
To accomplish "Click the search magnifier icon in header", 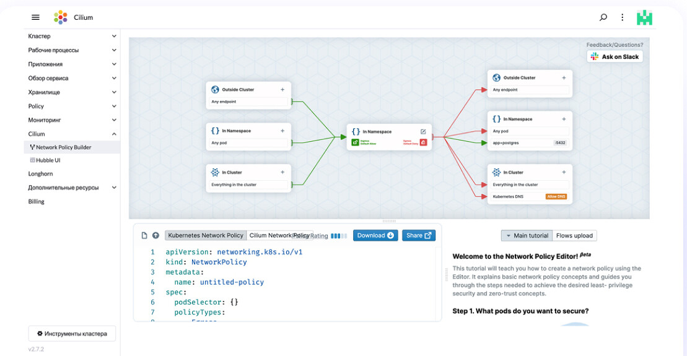I will [x=603, y=17].
